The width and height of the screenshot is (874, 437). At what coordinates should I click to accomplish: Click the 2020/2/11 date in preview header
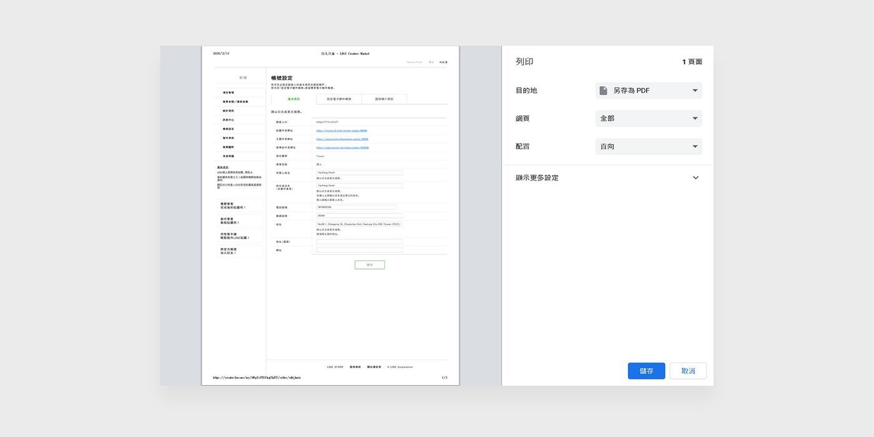(221, 54)
